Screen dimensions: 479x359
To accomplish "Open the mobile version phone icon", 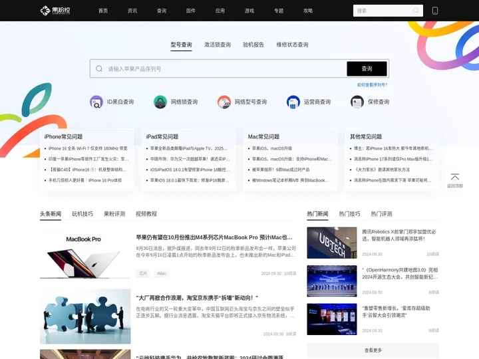I will [435, 11].
